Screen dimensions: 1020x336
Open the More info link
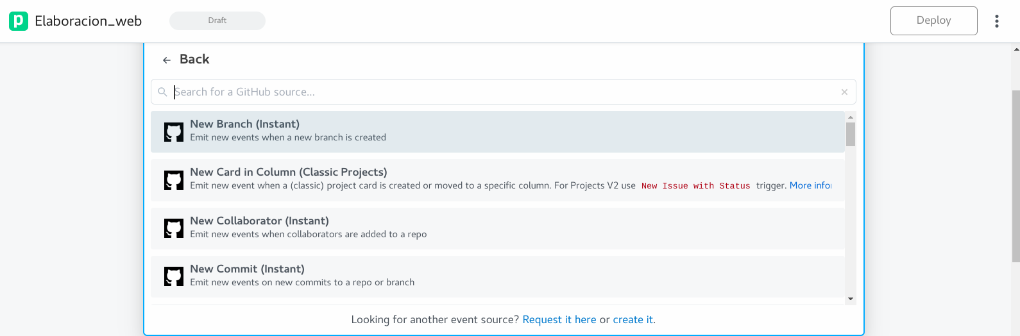810,185
